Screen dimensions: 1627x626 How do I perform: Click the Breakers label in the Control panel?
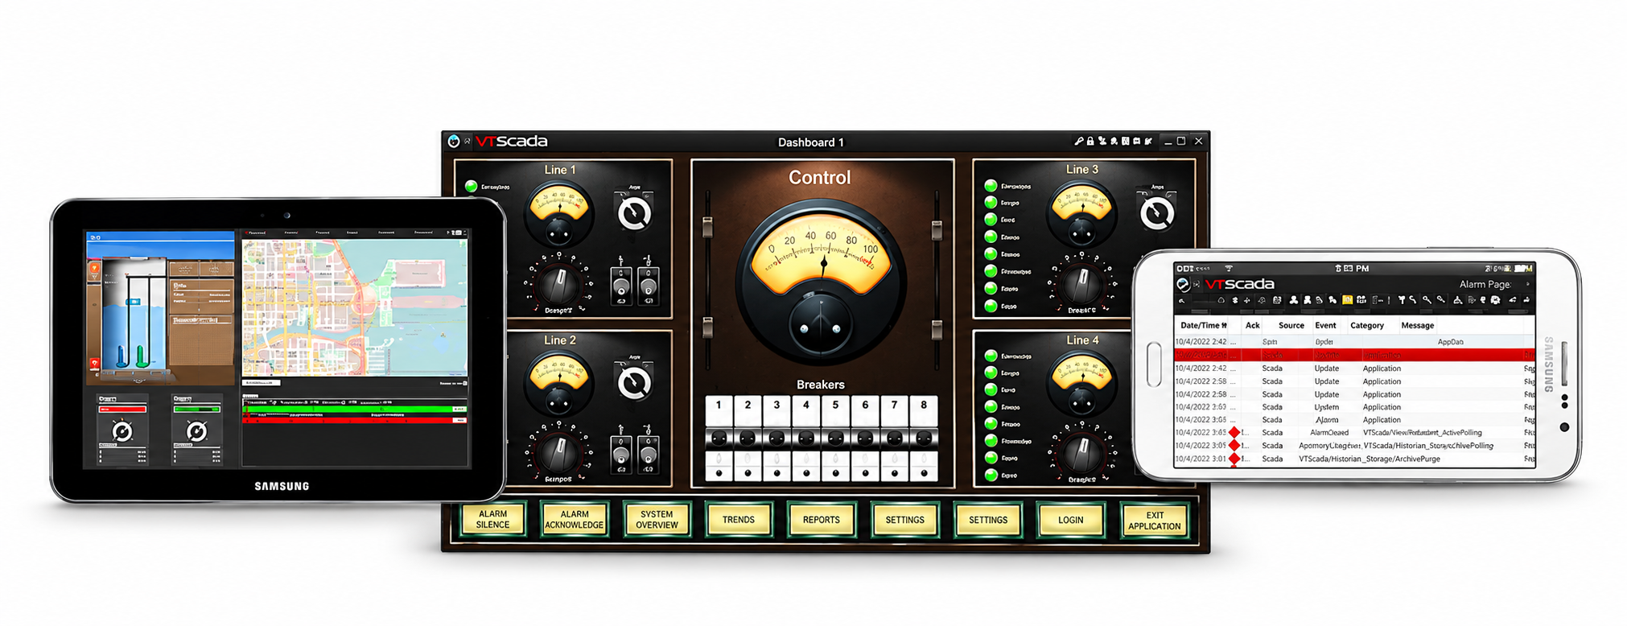[x=821, y=385]
